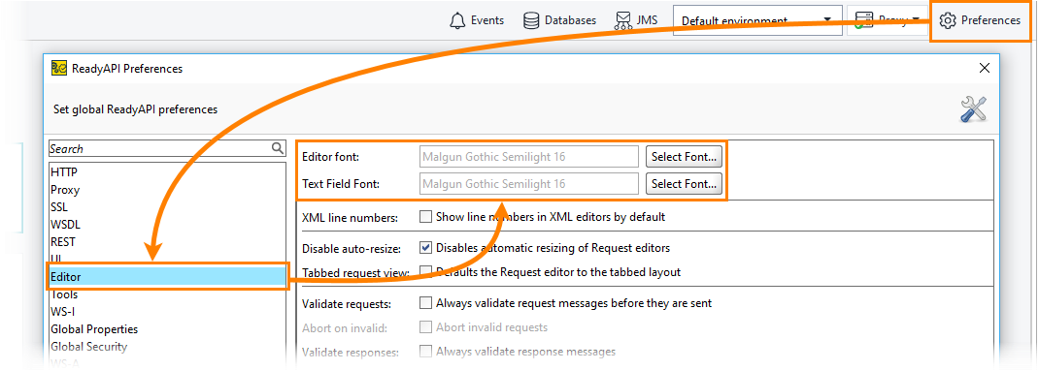Image resolution: width=1039 pixels, height=371 pixels.
Task: Open Preferences from the toolbar
Action: (x=980, y=20)
